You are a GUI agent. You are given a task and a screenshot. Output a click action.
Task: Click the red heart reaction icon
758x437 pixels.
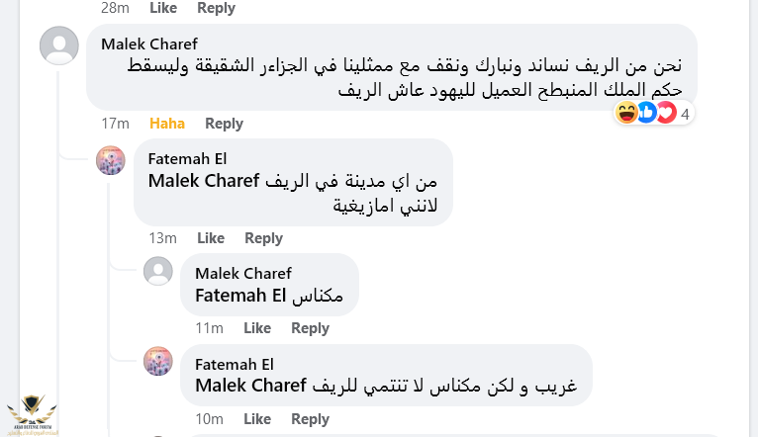(x=665, y=114)
